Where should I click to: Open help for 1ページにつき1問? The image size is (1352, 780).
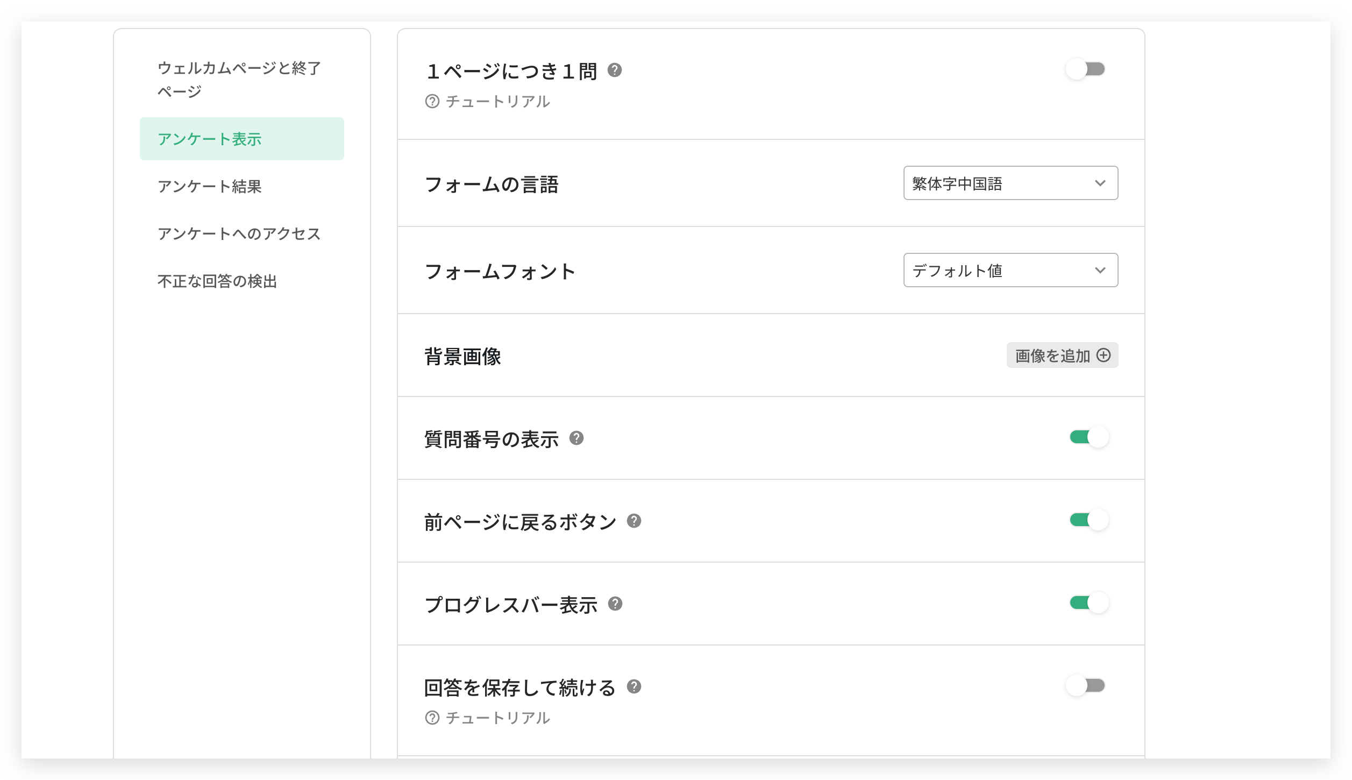615,70
